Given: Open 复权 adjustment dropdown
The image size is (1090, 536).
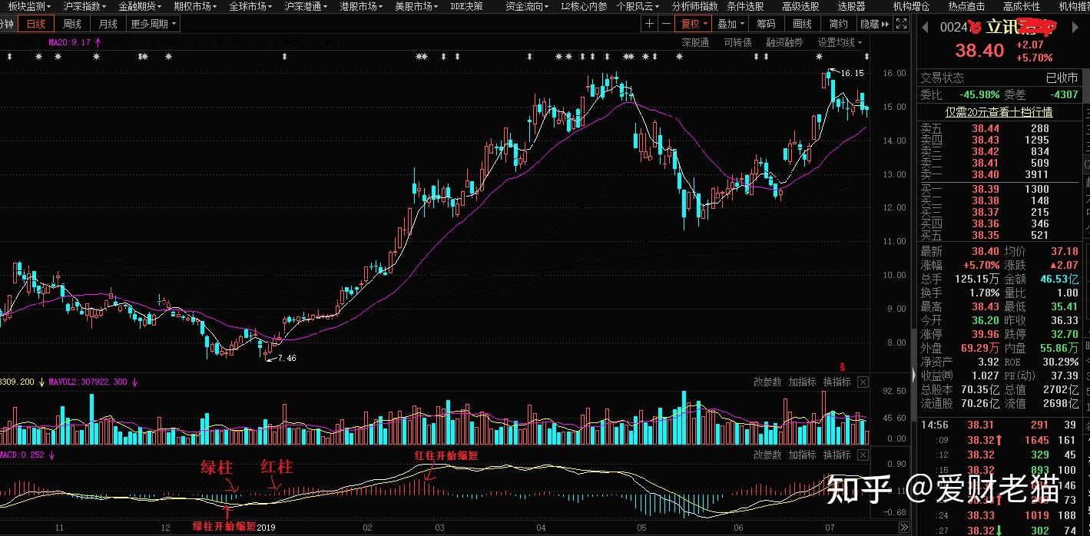Looking at the screenshot, I should [x=694, y=24].
